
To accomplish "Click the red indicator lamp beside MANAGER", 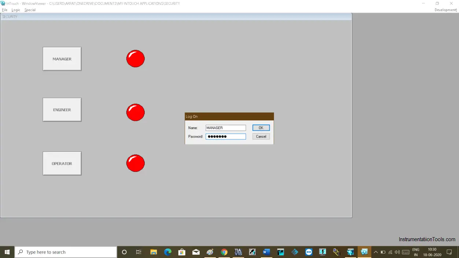I will [x=136, y=59].
